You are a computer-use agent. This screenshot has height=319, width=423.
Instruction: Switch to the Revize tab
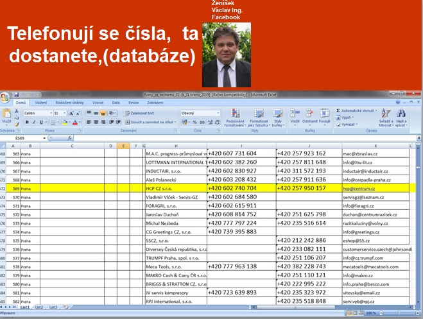click(x=134, y=103)
